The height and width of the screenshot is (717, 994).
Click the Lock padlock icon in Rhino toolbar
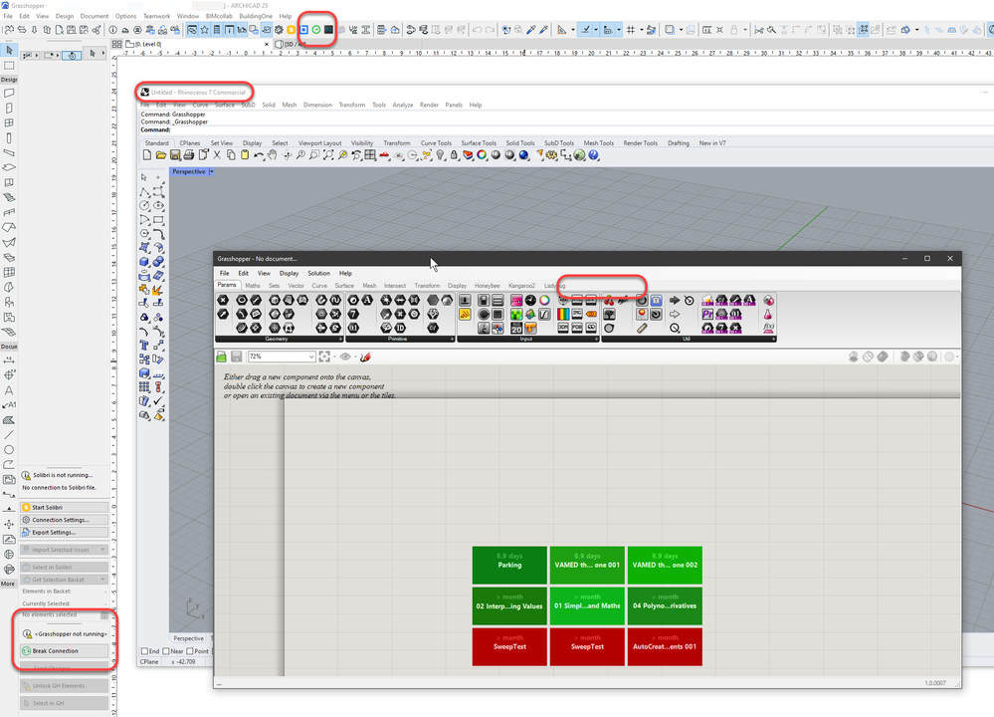point(454,155)
